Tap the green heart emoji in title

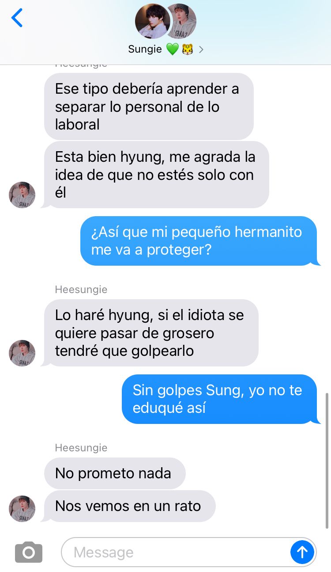172,50
